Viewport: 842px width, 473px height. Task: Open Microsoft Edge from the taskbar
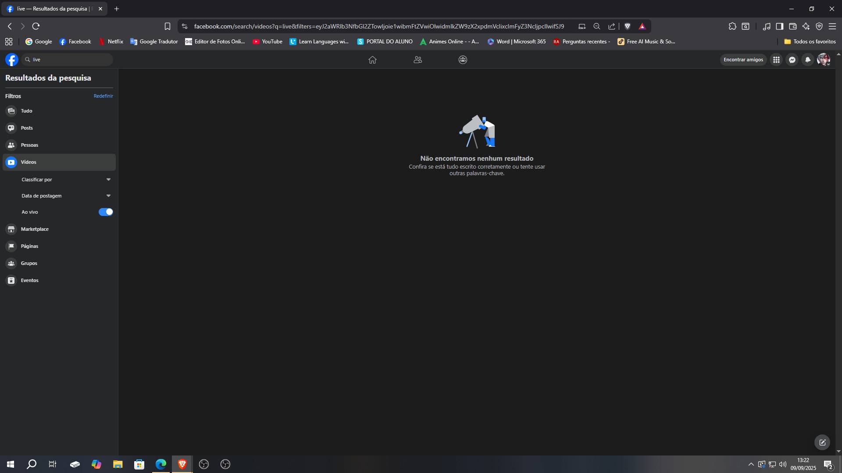pyautogui.click(x=161, y=464)
